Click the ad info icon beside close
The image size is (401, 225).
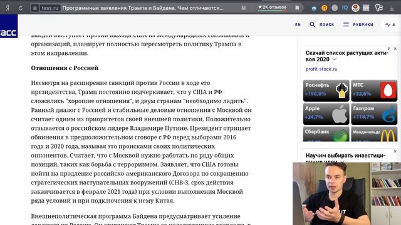tap(389, 49)
